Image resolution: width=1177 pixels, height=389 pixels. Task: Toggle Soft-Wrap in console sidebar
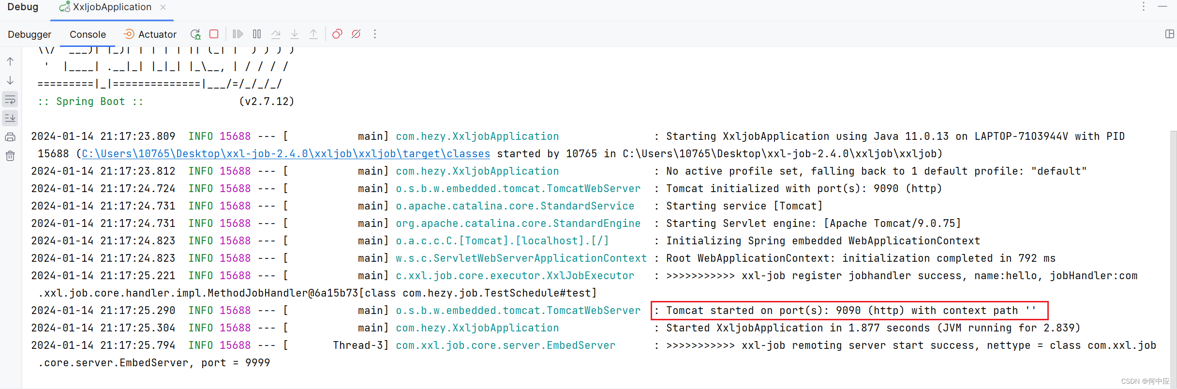tap(10, 100)
